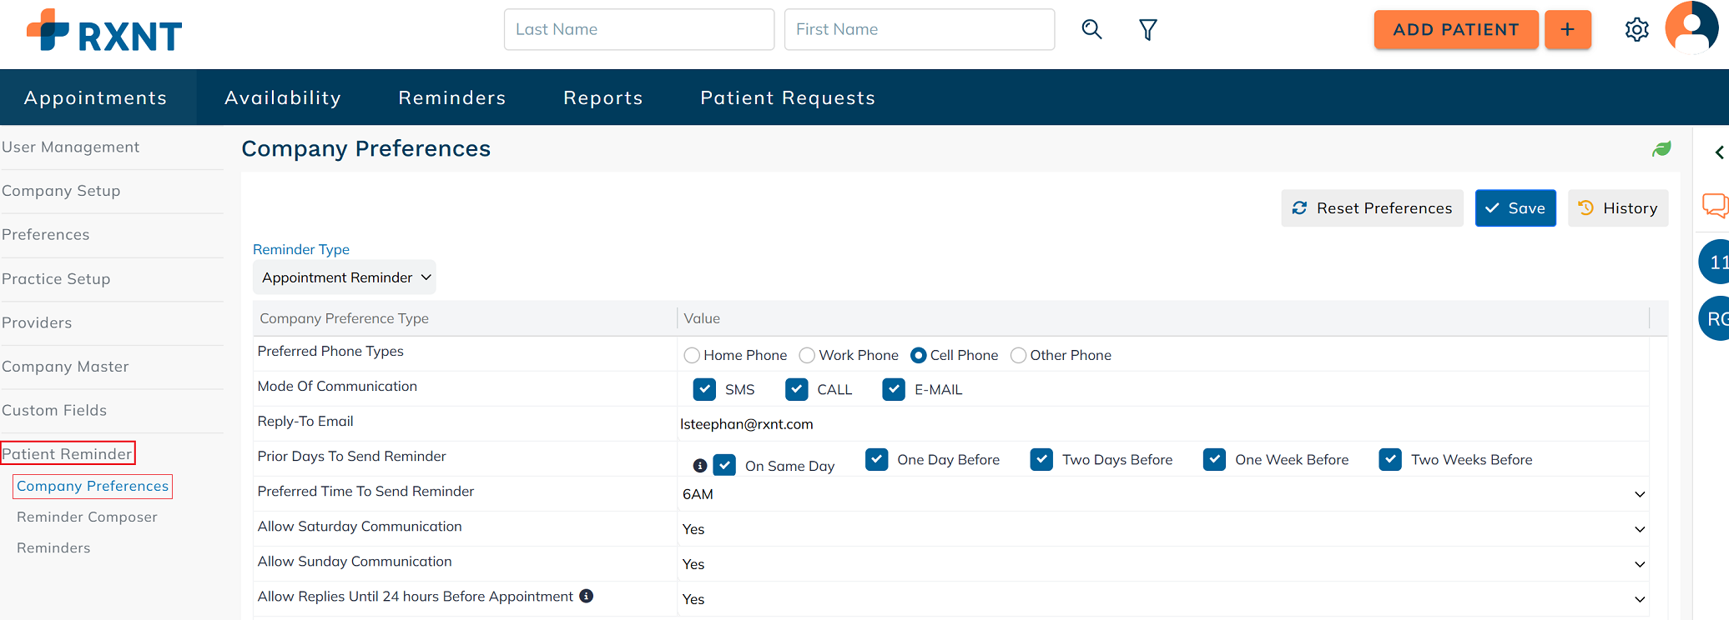
Task: Open Allow Replies Until 24 hours dropdown
Action: pos(1163,599)
